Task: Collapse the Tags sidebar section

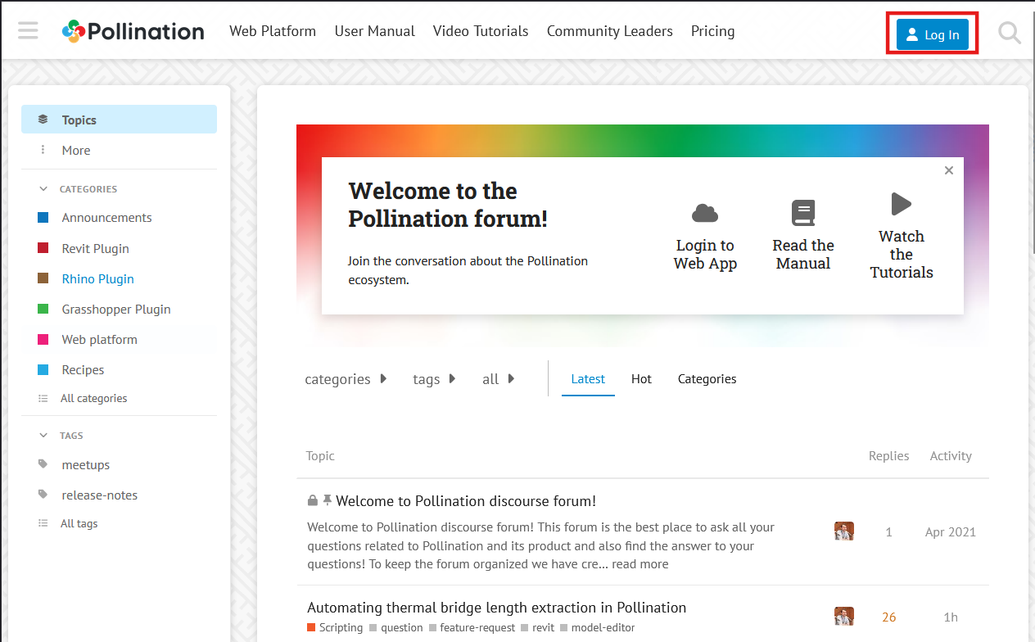Action: point(44,436)
